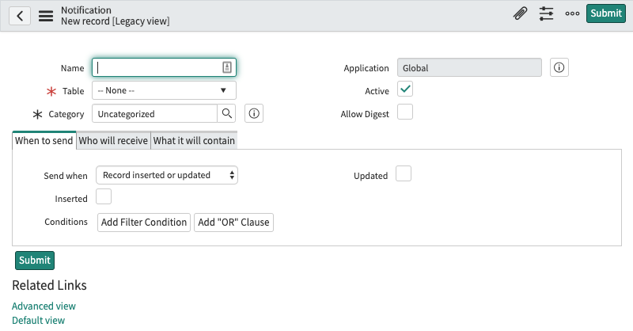Image resolution: width=633 pixels, height=331 pixels.
Task: Click the "Related Links" heading text
Action: point(49,285)
